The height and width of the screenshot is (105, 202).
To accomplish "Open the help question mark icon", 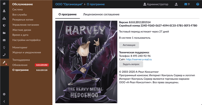I will tap(198, 4).
